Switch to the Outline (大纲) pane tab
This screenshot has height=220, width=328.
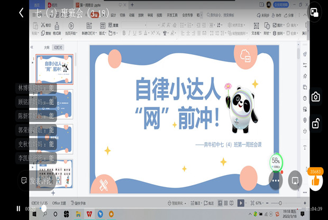pyautogui.click(x=47, y=47)
